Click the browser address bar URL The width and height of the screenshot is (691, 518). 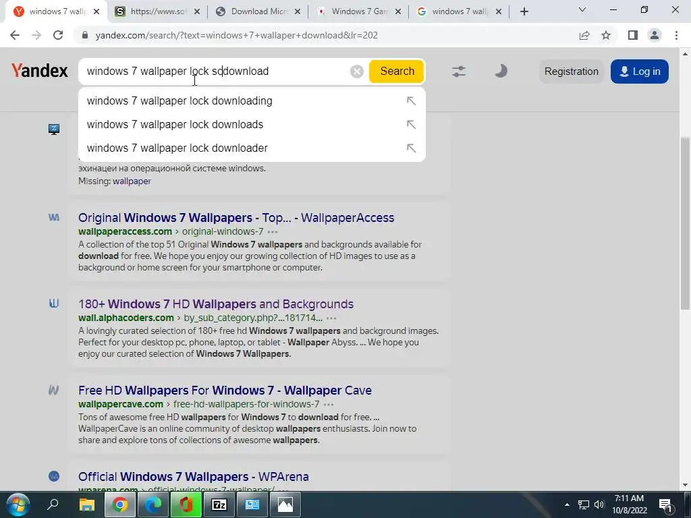237,35
